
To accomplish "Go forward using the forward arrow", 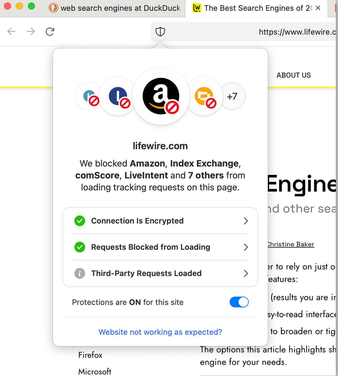I will pos(31,32).
